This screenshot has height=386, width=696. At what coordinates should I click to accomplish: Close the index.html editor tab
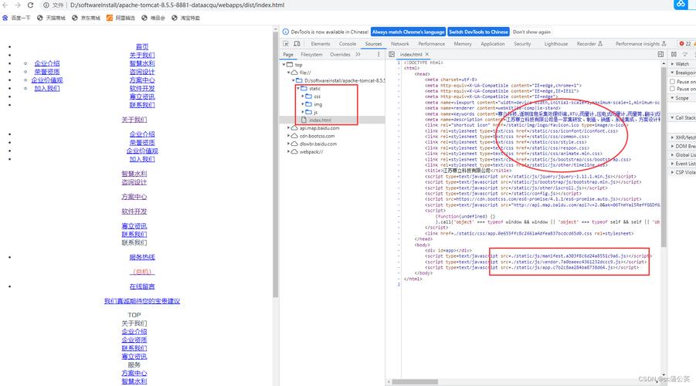tap(427, 55)
